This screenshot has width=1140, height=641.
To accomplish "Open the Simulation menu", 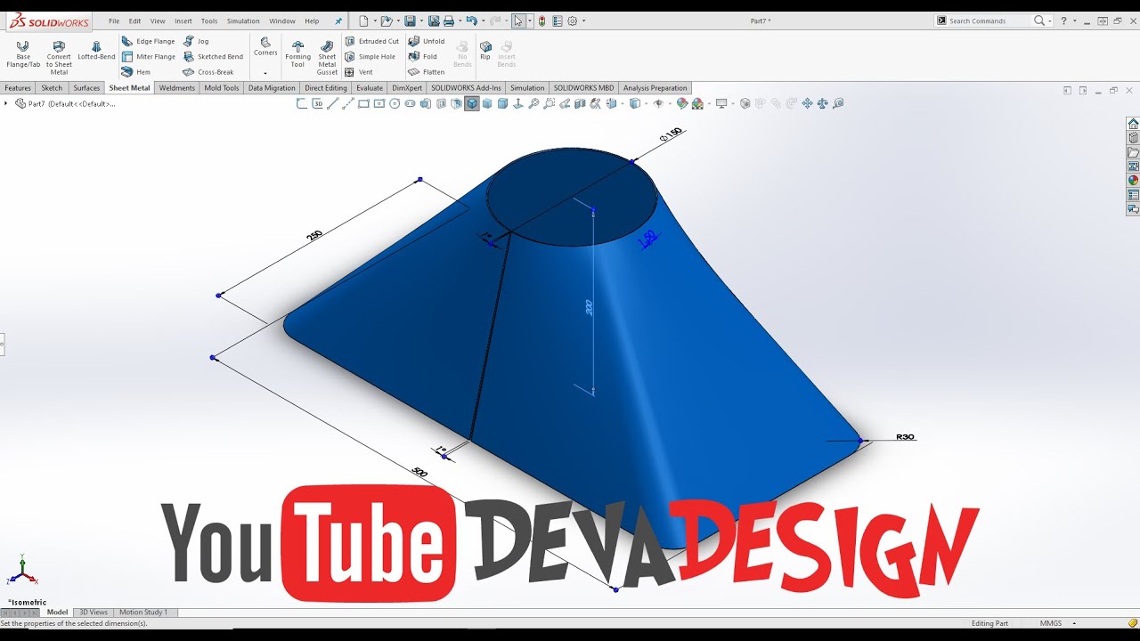I will tap(243, 20).
